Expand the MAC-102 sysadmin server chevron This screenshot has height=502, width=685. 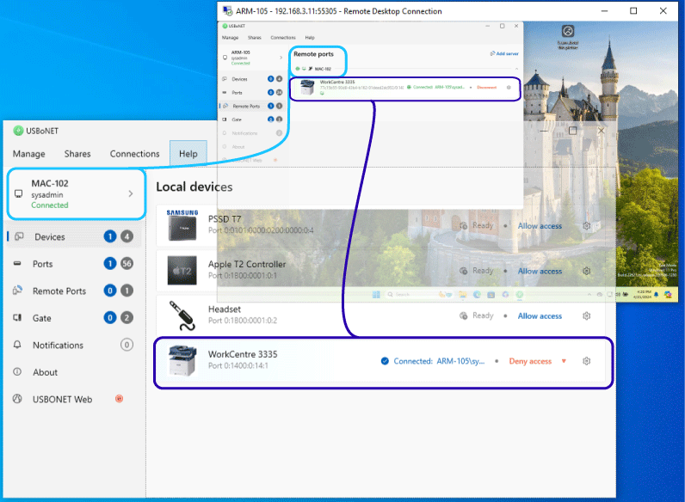[x=131, y=193]
